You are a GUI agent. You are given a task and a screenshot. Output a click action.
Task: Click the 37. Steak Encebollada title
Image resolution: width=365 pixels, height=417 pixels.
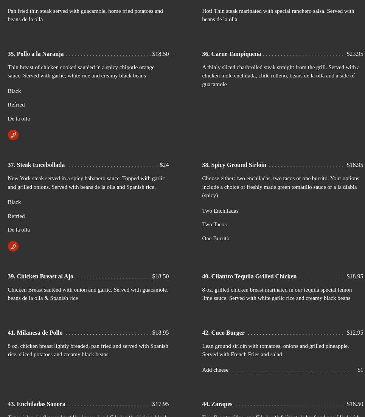[36, 165]
